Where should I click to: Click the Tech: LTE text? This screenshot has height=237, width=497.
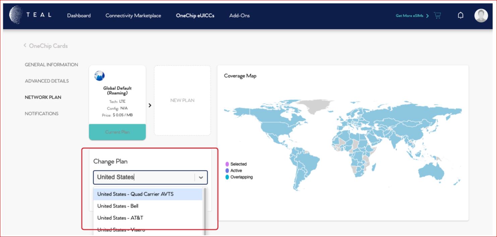coord(117,101)
